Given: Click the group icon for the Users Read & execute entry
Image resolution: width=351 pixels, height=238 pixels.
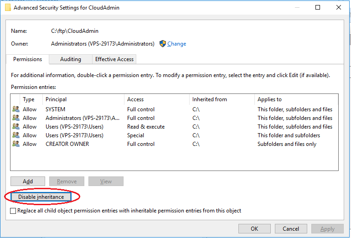Looking at the screenshot, I should (16, 127).
